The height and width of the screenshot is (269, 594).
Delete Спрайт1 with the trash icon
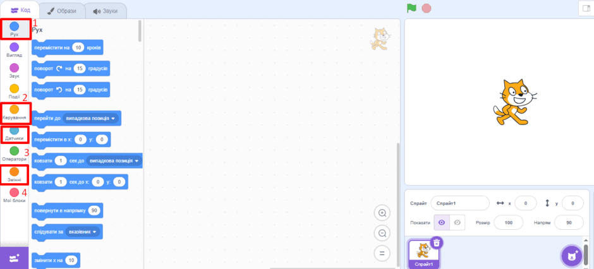pos(437,242)
